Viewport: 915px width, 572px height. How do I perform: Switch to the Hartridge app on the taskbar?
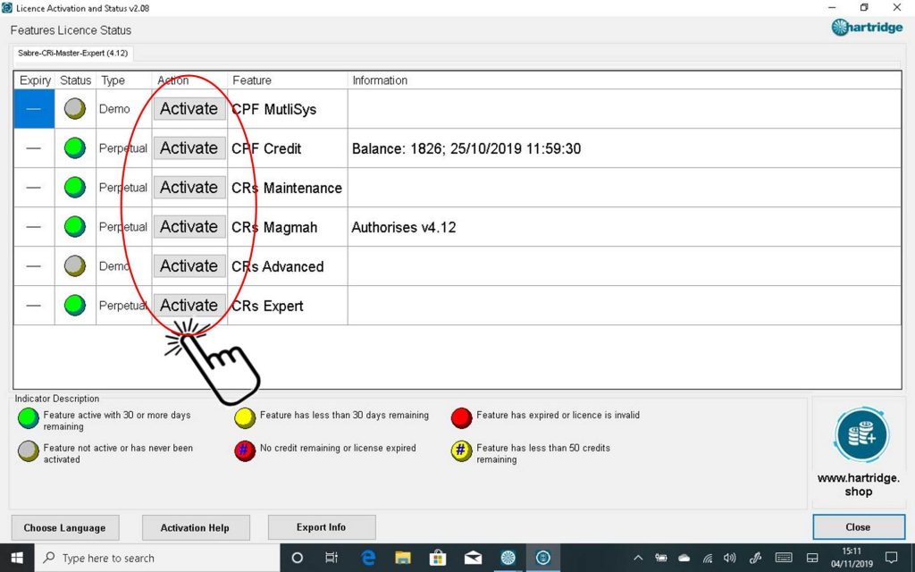pyautogui.click(x=508, y=558)
